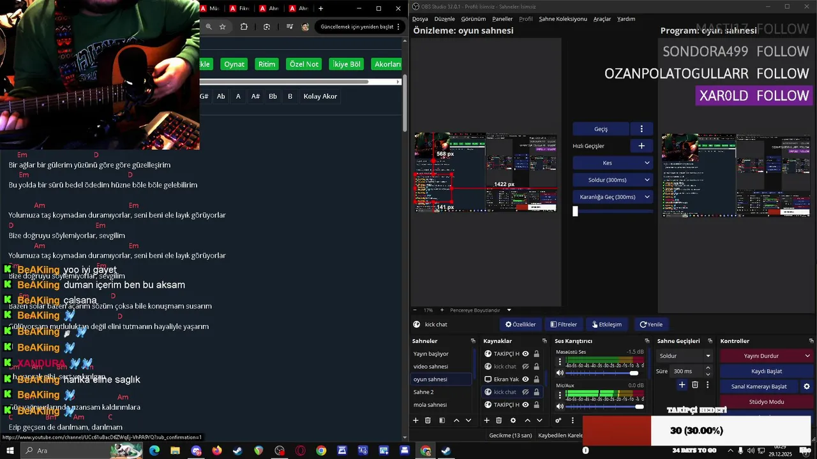Open preview scaling dropdown Pencereye Boyutlandır

(481, 310)
